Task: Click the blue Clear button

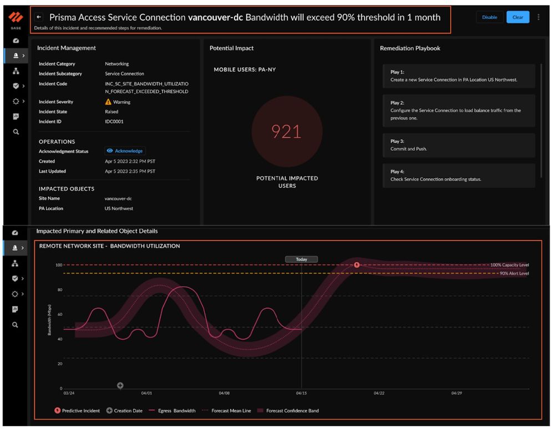Action: (517, 17)
